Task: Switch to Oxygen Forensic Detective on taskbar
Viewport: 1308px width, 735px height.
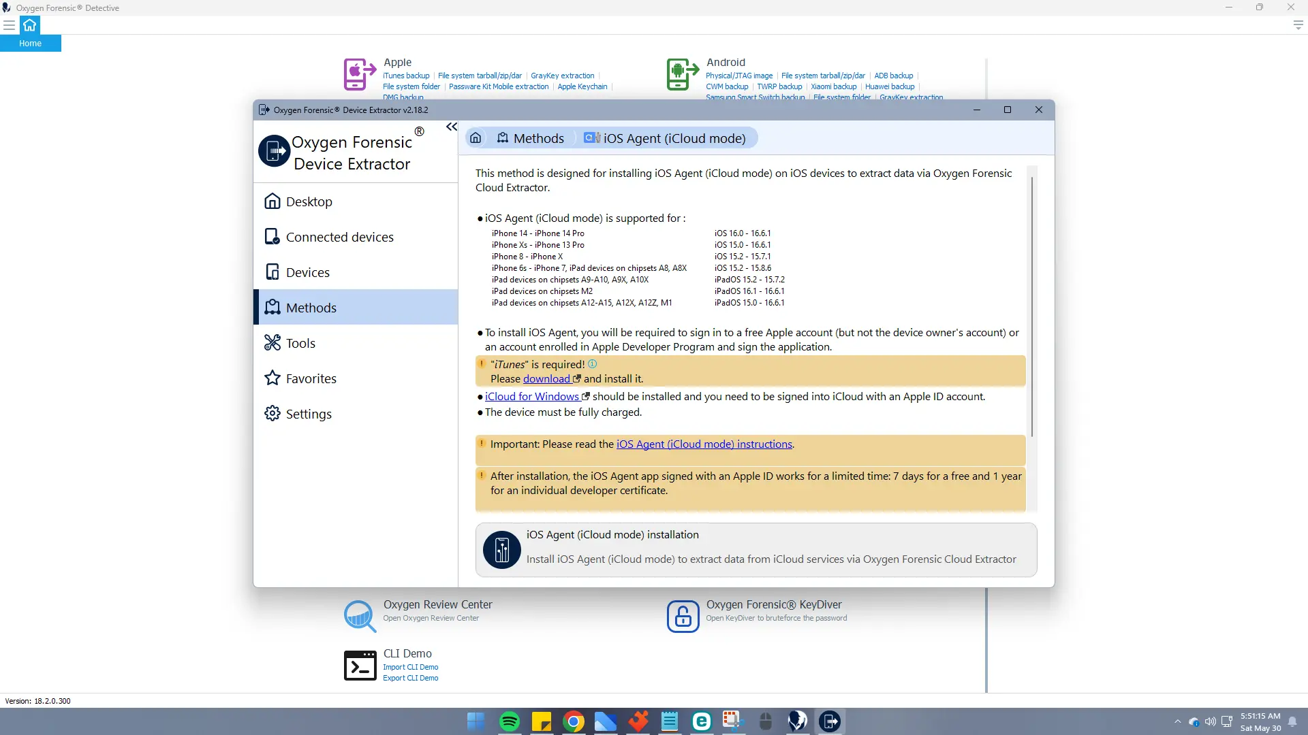Action: pos(798,721)
